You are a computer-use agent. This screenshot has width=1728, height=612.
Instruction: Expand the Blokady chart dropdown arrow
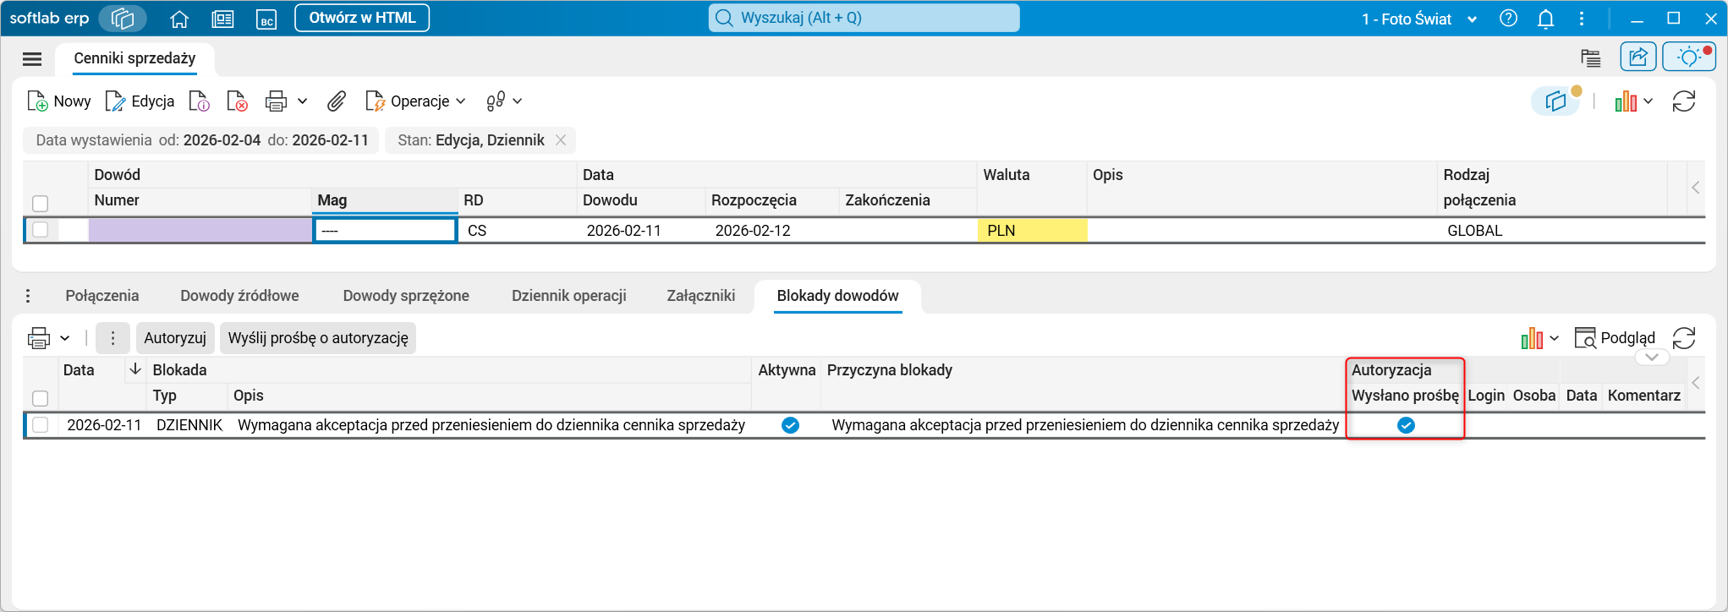(x=1554, y=338)
